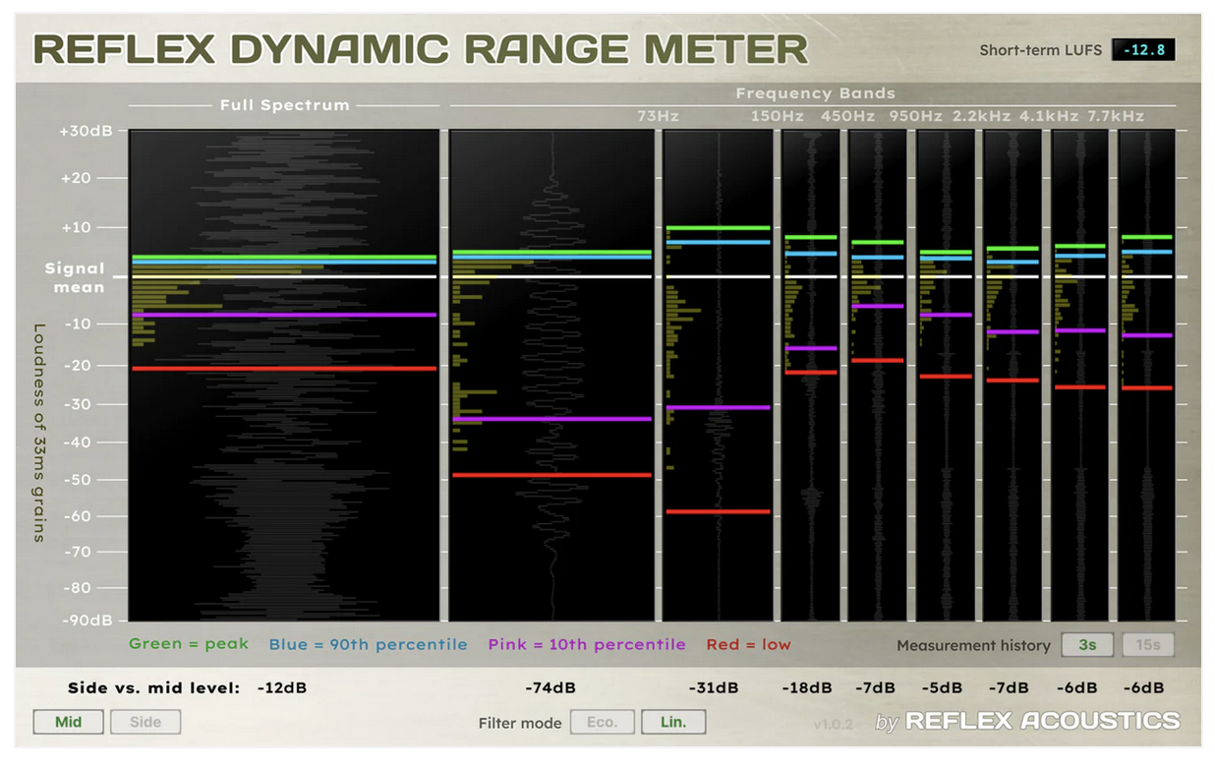Set measurement history to 15s
Screen dimensions: 1215x769
1148,645
